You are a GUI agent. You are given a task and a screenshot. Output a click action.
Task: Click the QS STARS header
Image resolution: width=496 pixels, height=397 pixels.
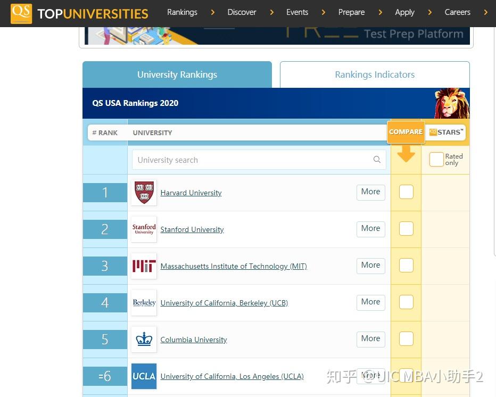click(x=446, y=132)
